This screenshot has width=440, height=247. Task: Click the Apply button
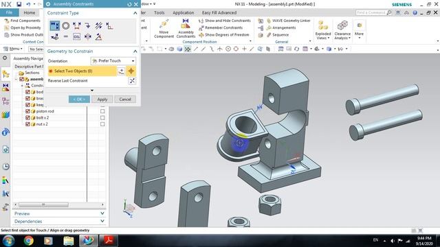[x=102, y=99]
